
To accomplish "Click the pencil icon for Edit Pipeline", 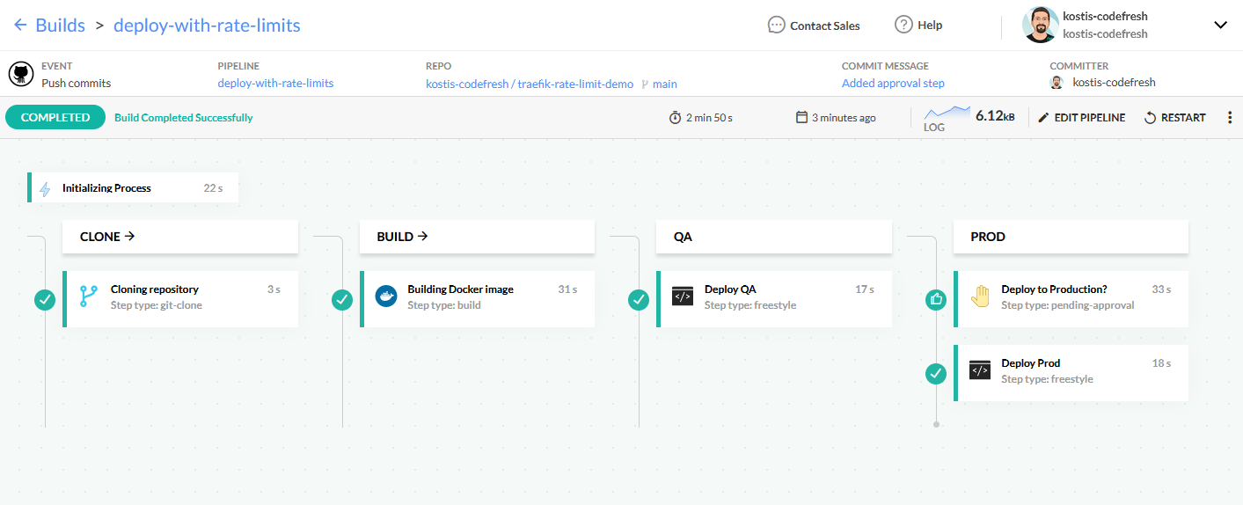I will (x=1044, y=117).
